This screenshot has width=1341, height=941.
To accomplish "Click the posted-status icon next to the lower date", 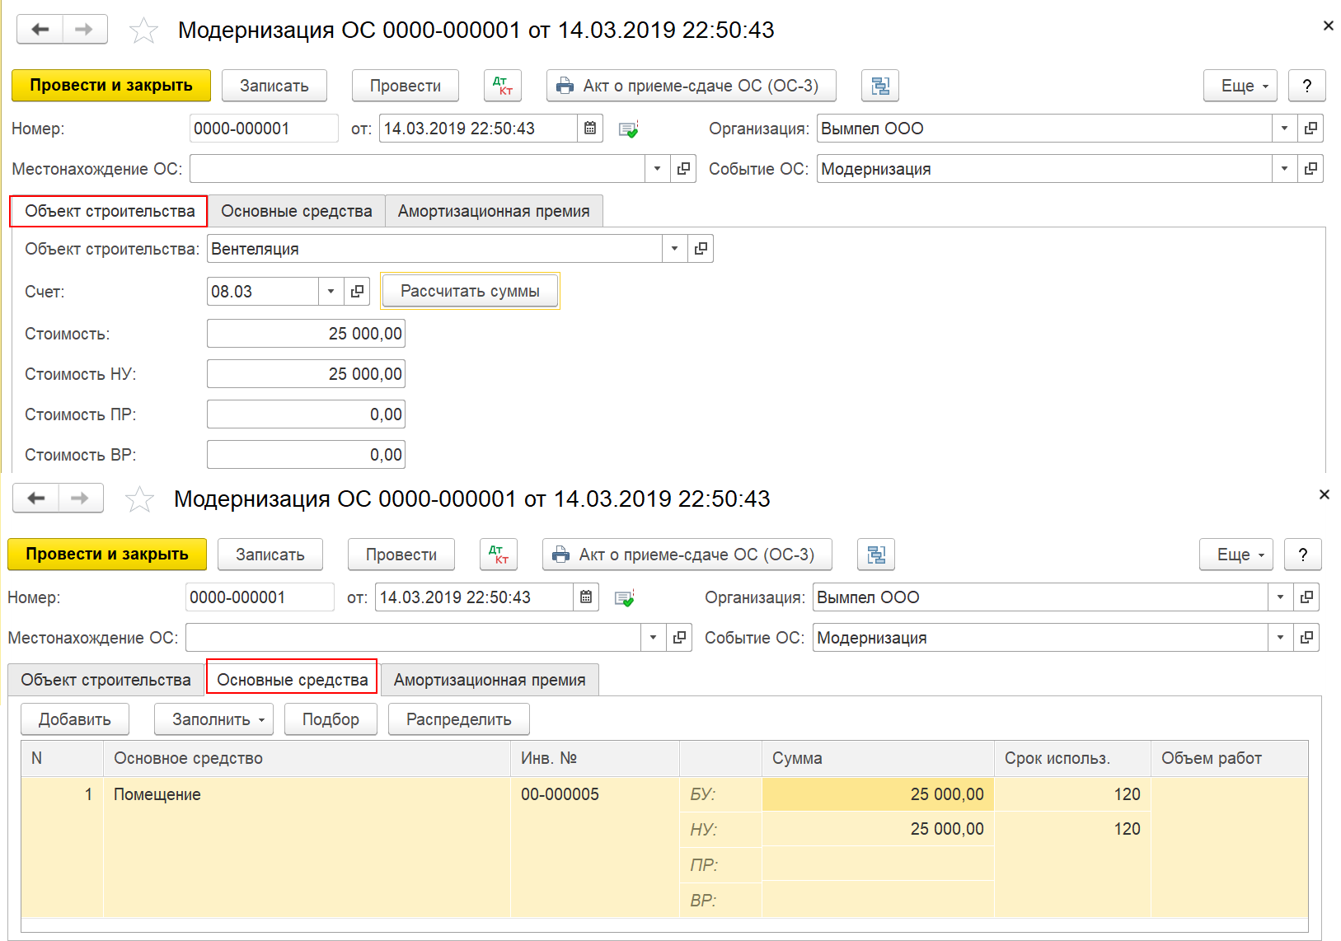I will [x=625, y=598].
